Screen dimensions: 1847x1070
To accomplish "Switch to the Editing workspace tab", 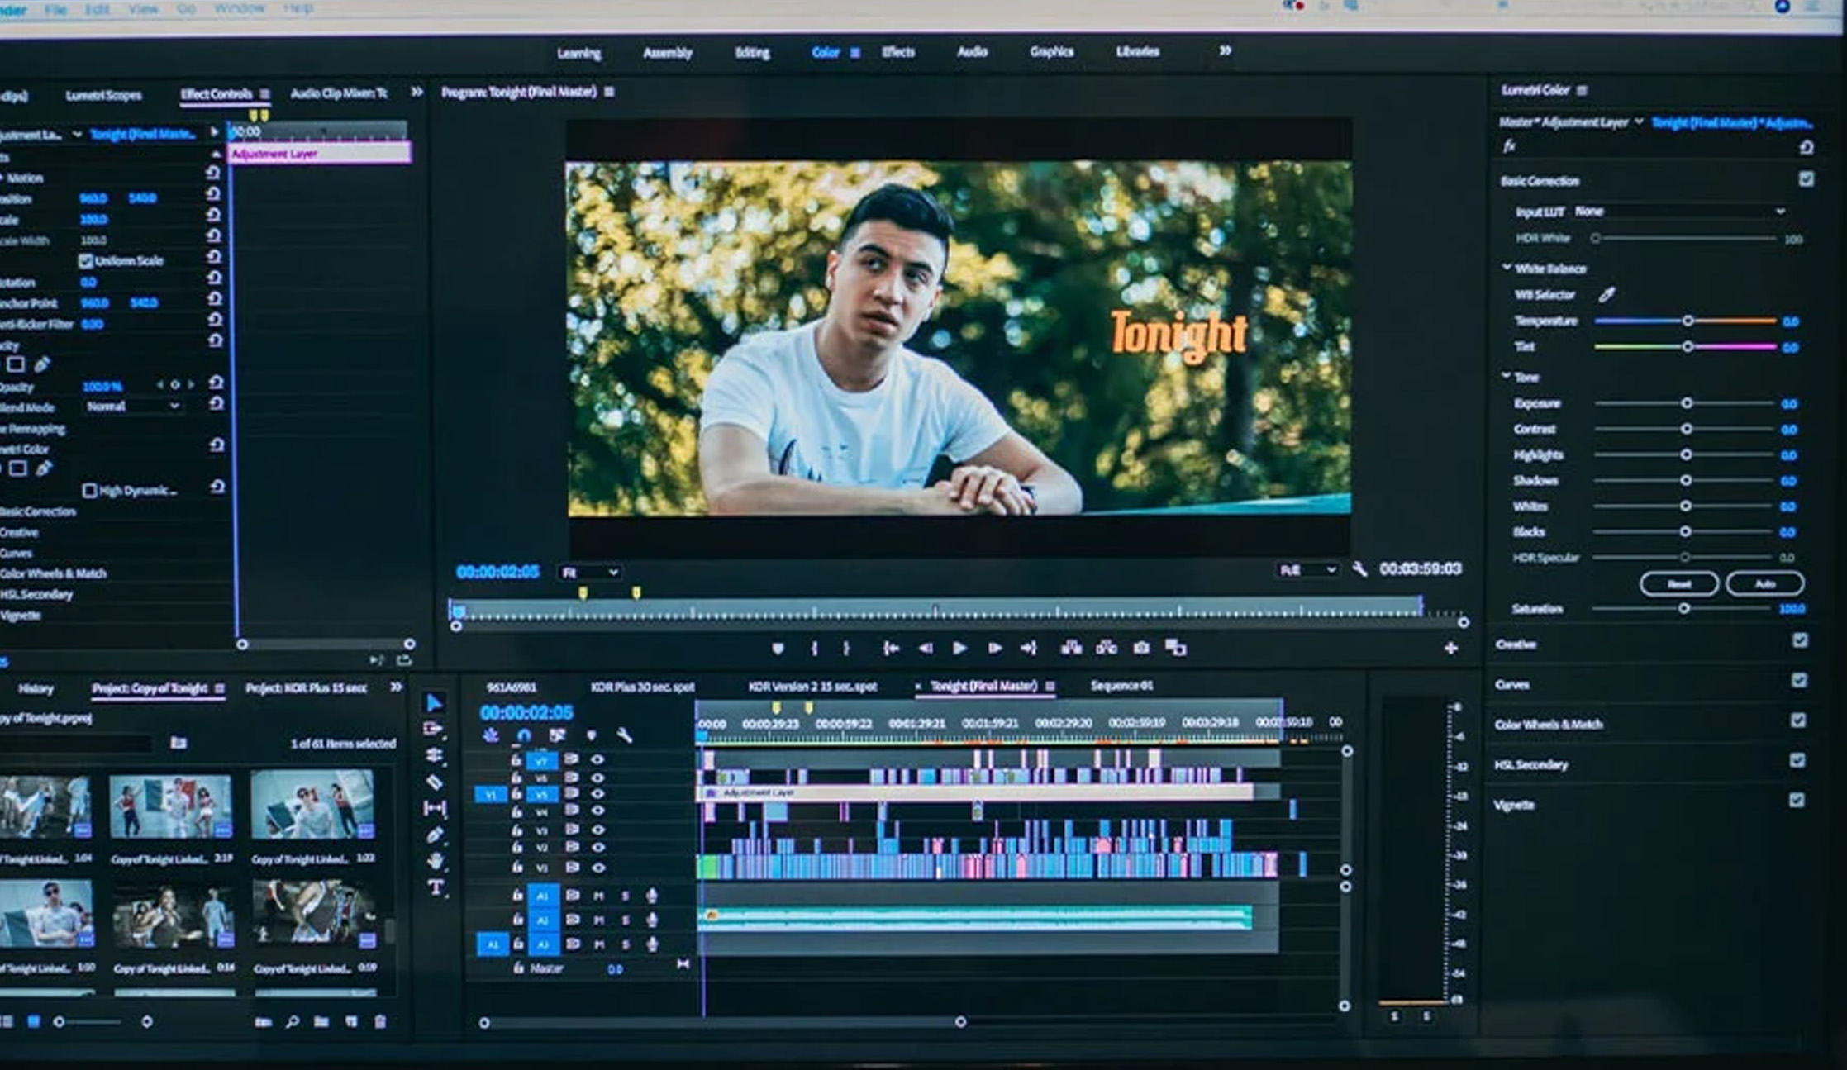I will 752,53.
